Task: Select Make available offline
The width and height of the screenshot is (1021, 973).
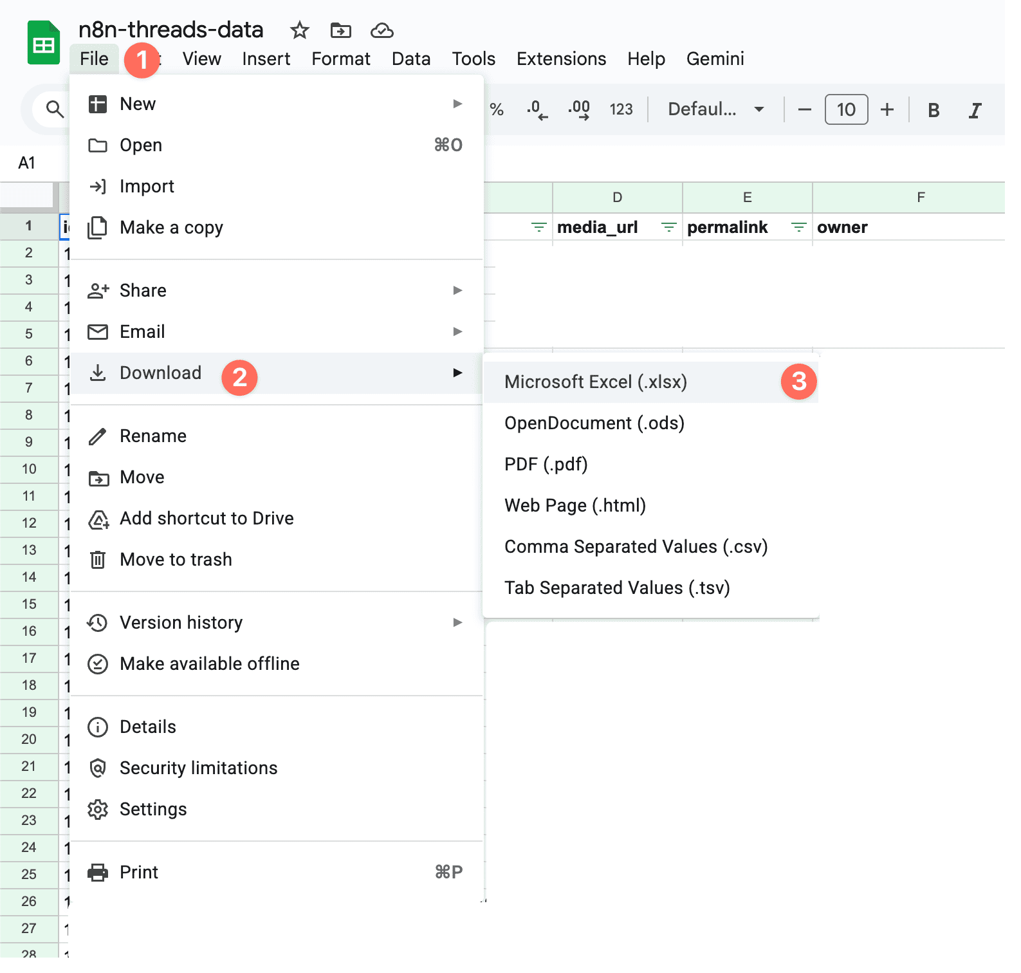Action: 276,663
